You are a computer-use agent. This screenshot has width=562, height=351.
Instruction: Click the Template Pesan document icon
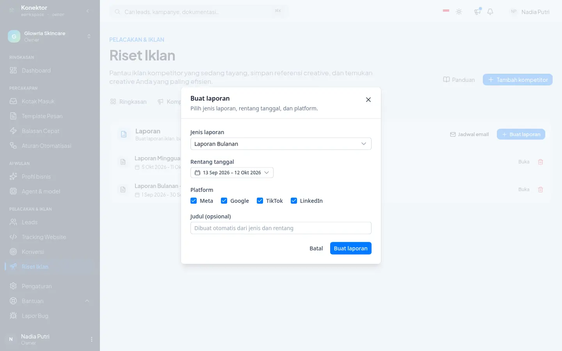[13, 116]
